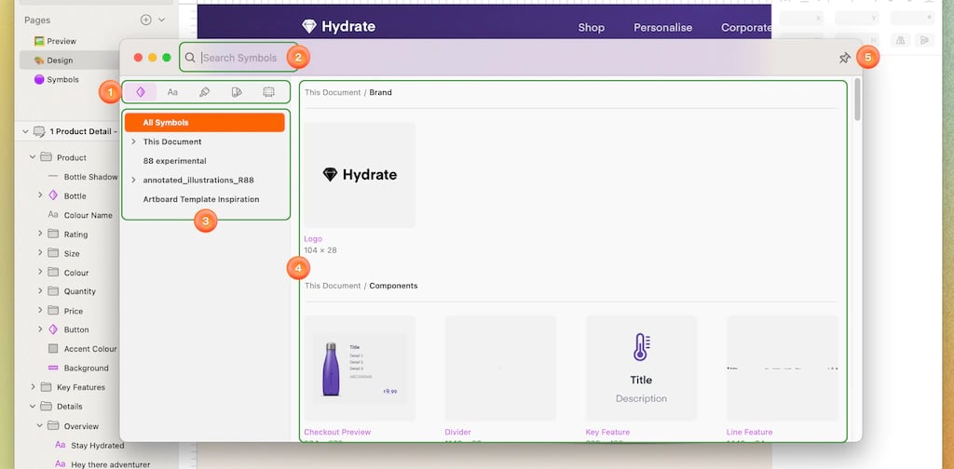Expand the Button symbol layer
This screenshot has width=954, height=469.
40,329
